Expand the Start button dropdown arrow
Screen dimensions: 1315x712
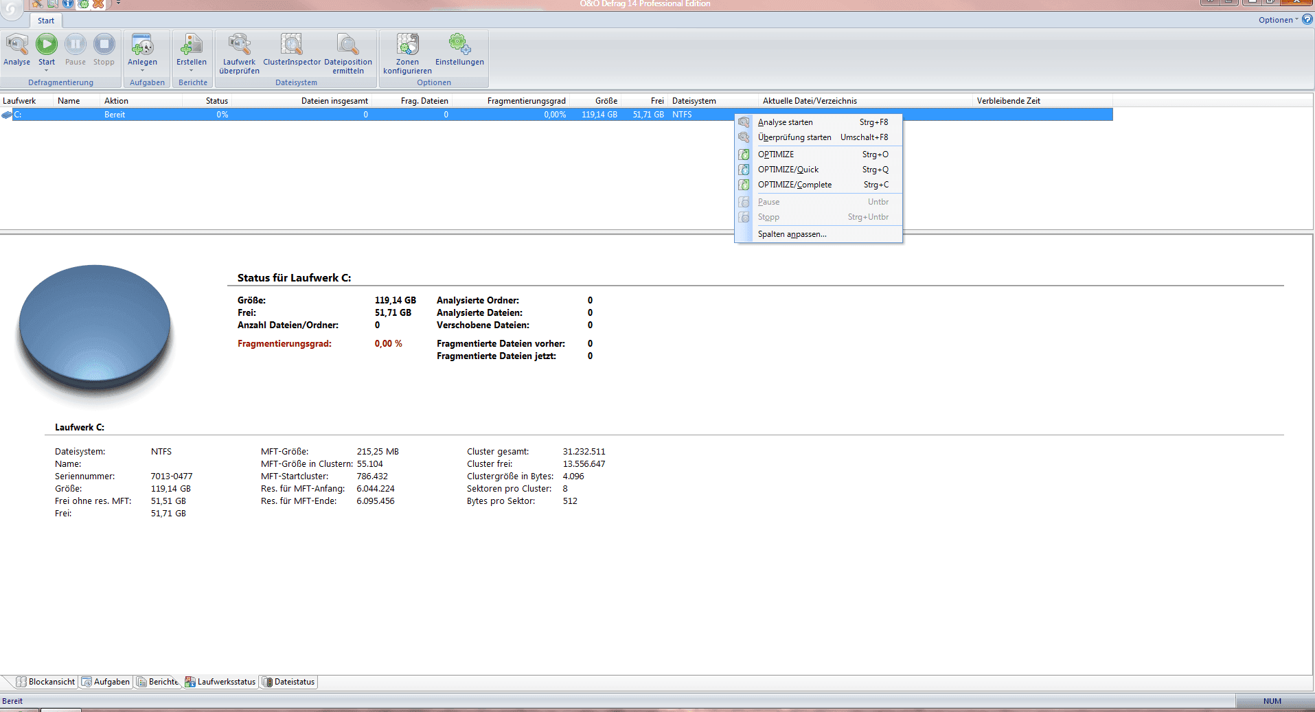tap(47, 70)
